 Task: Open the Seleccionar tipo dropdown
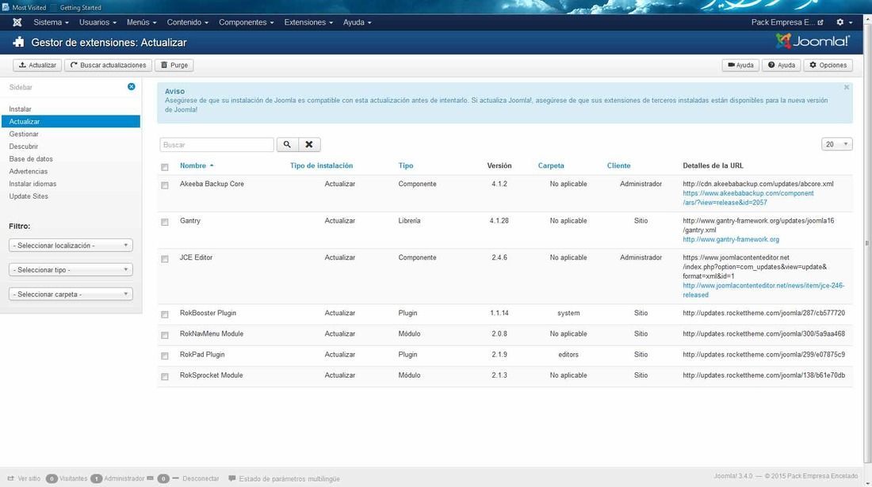pyautogui.click(x=71, y=269)
